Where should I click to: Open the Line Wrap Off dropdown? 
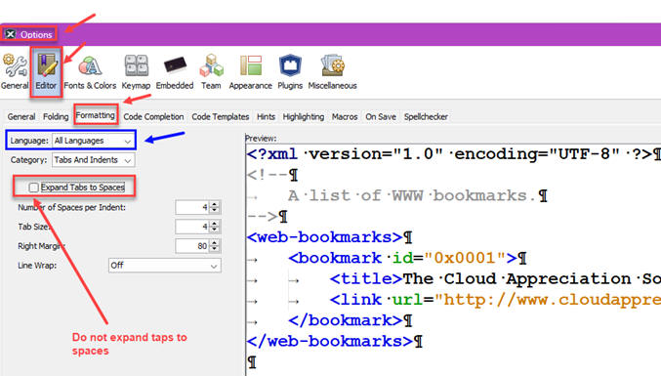pos(164,266)
